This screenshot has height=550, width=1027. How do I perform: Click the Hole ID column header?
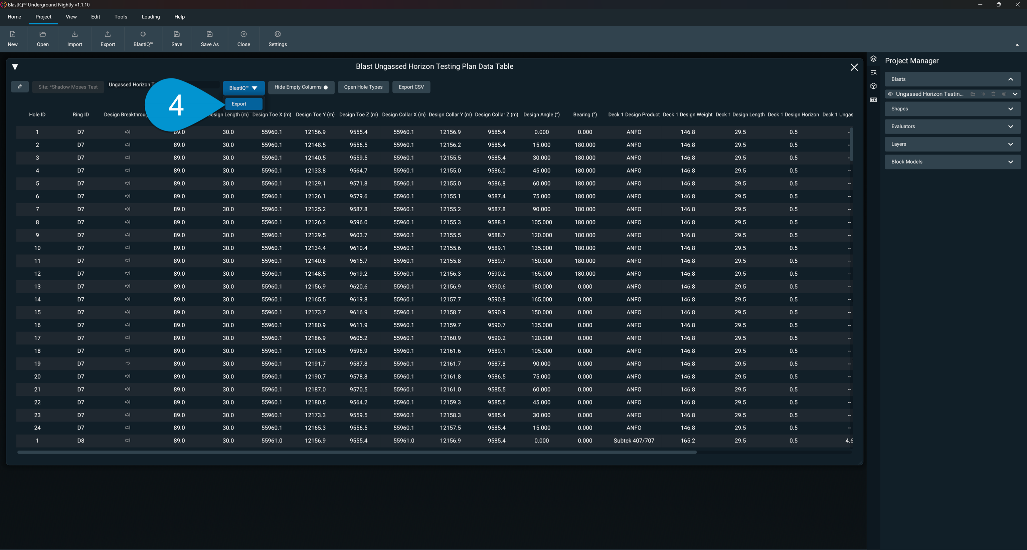37,115
